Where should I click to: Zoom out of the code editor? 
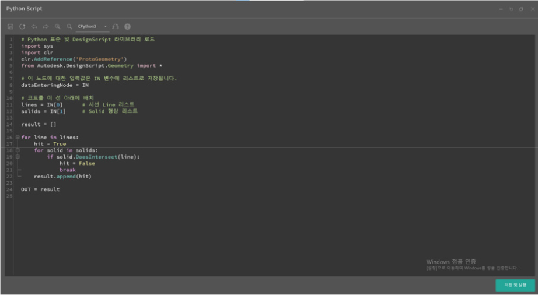69,27
